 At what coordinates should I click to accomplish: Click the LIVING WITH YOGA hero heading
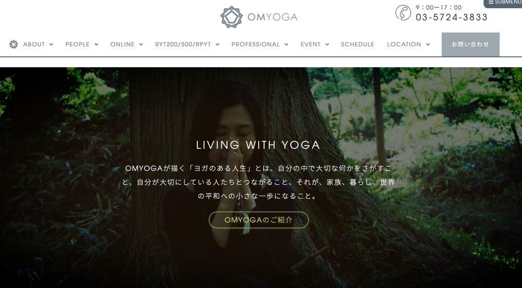click(258, 145)
